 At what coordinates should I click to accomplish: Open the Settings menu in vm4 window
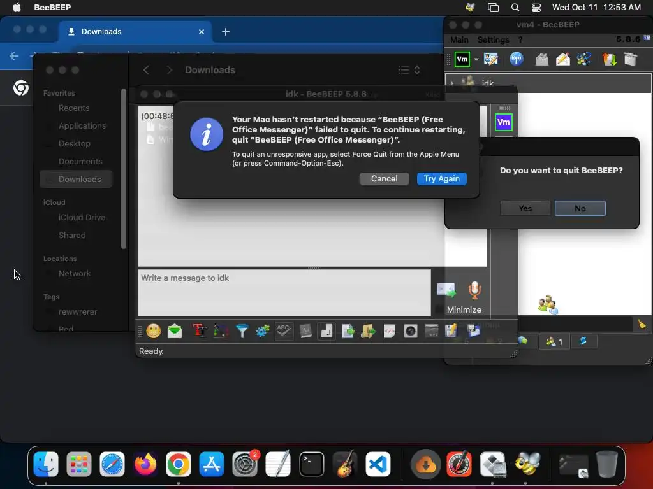(493, 40)
